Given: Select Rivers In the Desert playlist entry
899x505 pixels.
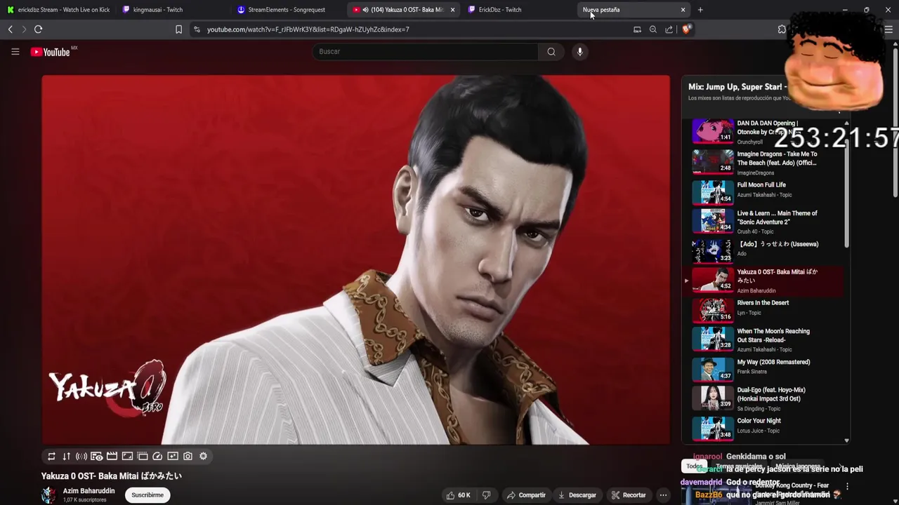Looking at the screenshot, I should point(764,309).
